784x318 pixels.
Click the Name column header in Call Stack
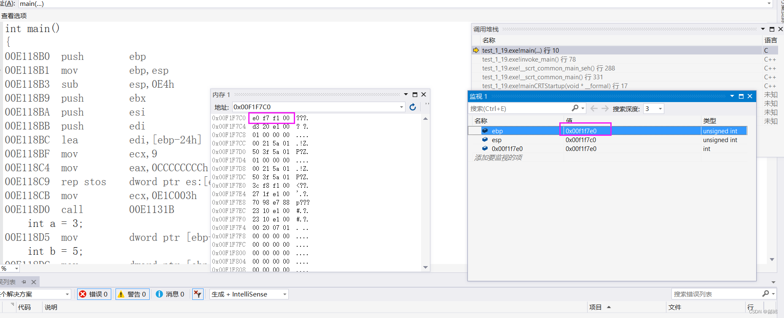[x=489, y=40]
